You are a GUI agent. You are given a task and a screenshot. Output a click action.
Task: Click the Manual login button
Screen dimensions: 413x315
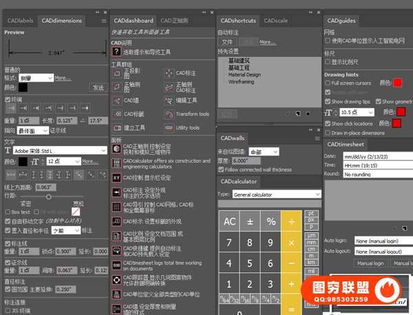[370, 263]
